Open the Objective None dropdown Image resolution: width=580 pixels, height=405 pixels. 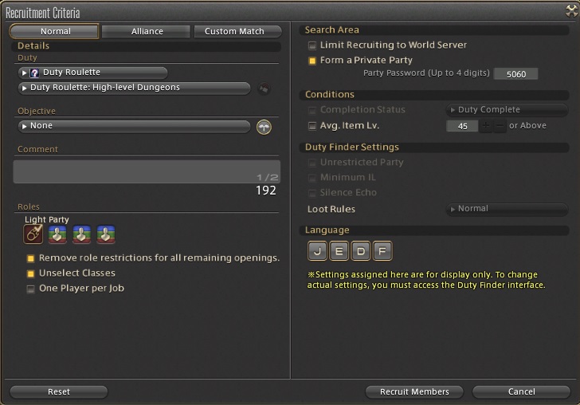pos(135,126)
